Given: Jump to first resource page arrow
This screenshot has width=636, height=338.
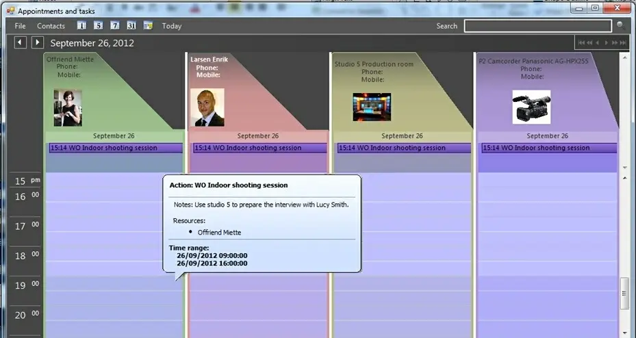Looking at the screenshot, I should pyautogui.click(x=582, y=43).
